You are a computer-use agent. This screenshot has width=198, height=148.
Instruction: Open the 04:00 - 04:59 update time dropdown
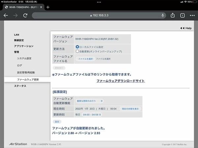pos(92,115)
